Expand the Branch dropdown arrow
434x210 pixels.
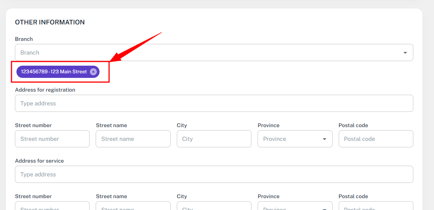coord(405,53)
